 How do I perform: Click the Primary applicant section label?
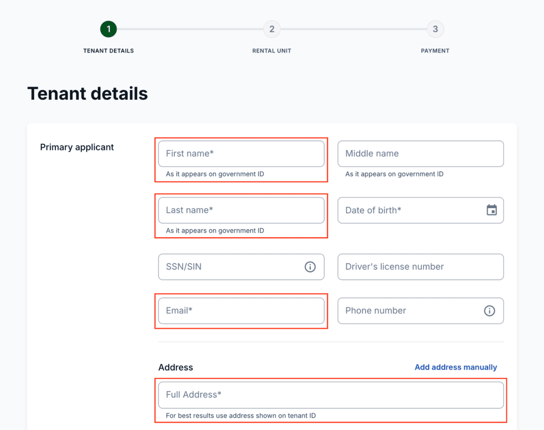pos(77,148)
